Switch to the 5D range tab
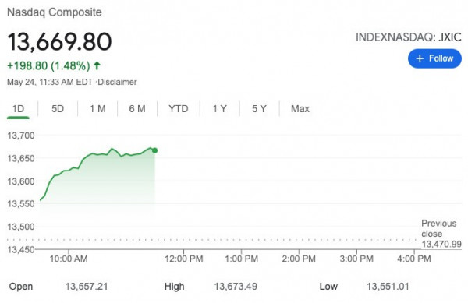The height and width of the screenshot is (303, 468). 58,109
